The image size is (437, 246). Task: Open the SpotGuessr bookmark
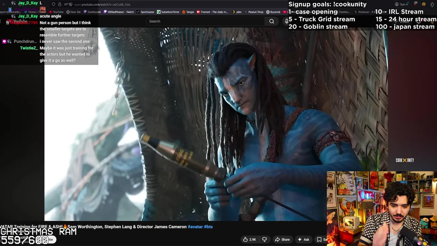145,12
